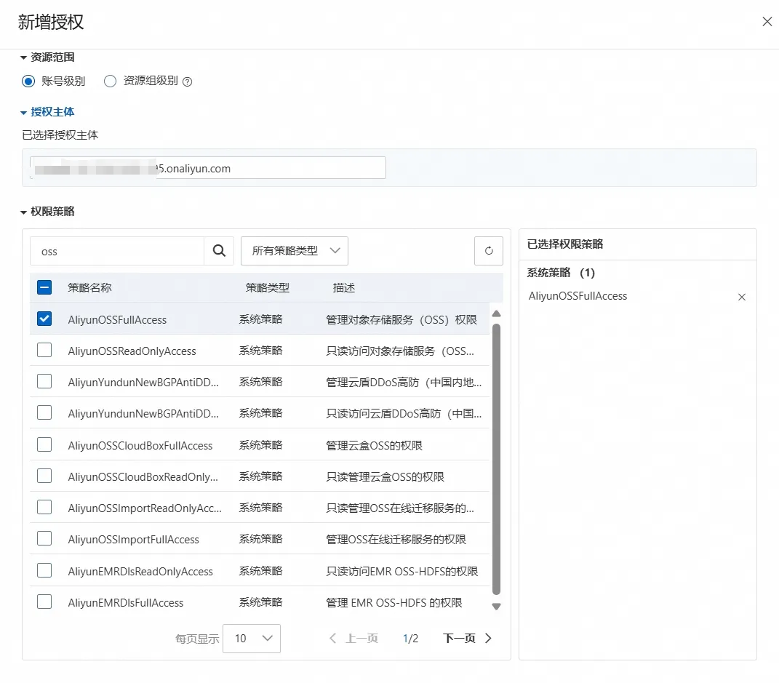Click AliyunOSSFullAccess in selected policies panel
779x683 pixels.
[x=578, y=296]
